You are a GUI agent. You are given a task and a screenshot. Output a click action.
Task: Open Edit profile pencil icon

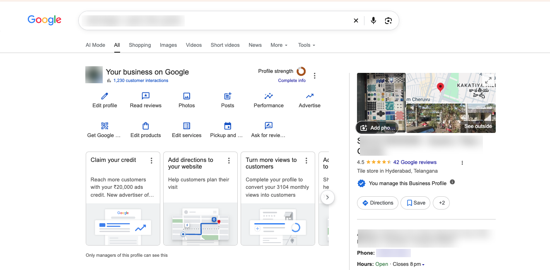[x=105, y=96]
